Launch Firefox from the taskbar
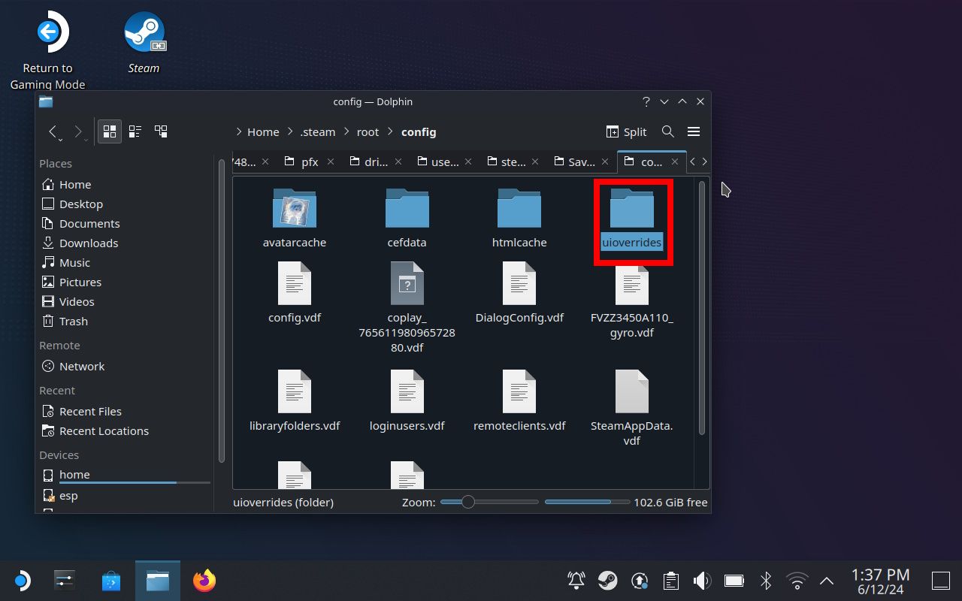The width and height of the screenshot is (962, 601). (204, 581)
